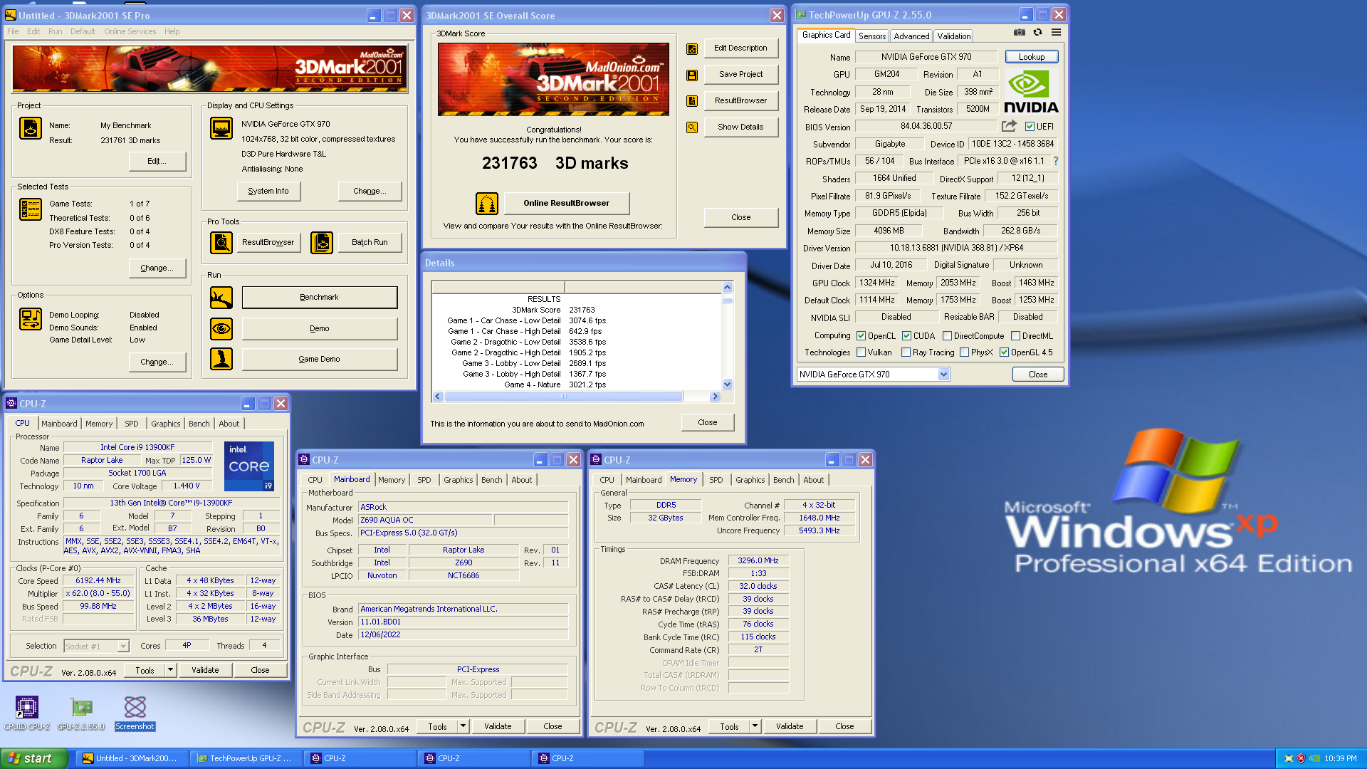Toggle DirectML checkbox
Viewport: 1367px width, 769px height.
click(1016, 336)
